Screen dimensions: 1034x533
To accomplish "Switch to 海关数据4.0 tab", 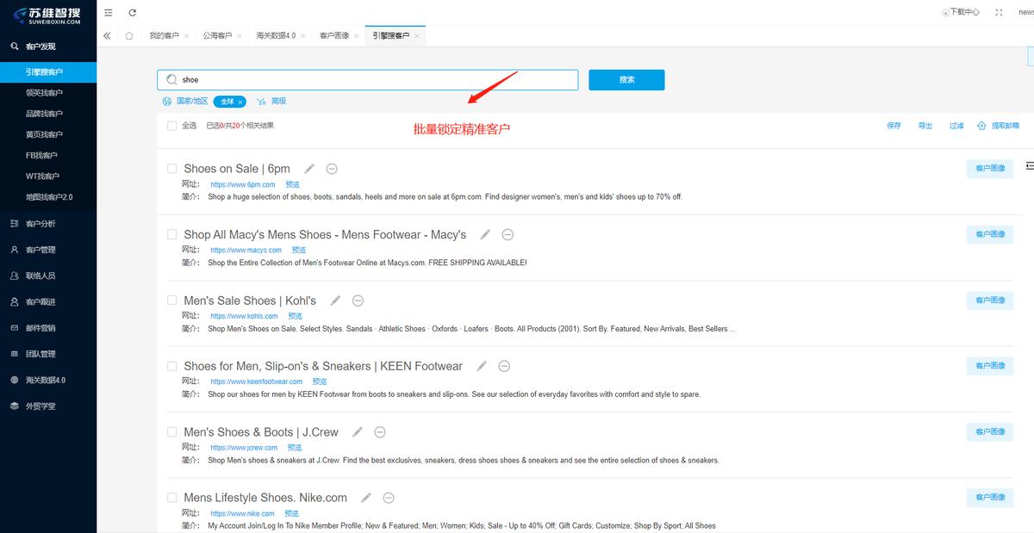I will point(276,36).
